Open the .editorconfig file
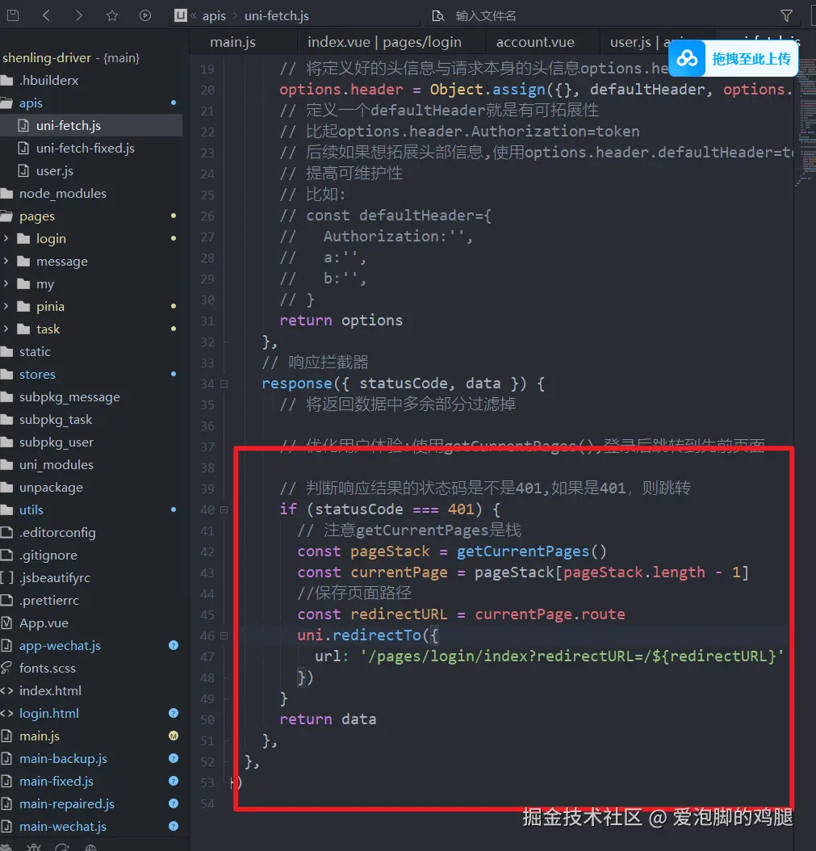This screenshot has width=816, height=851. click(57, 532)
